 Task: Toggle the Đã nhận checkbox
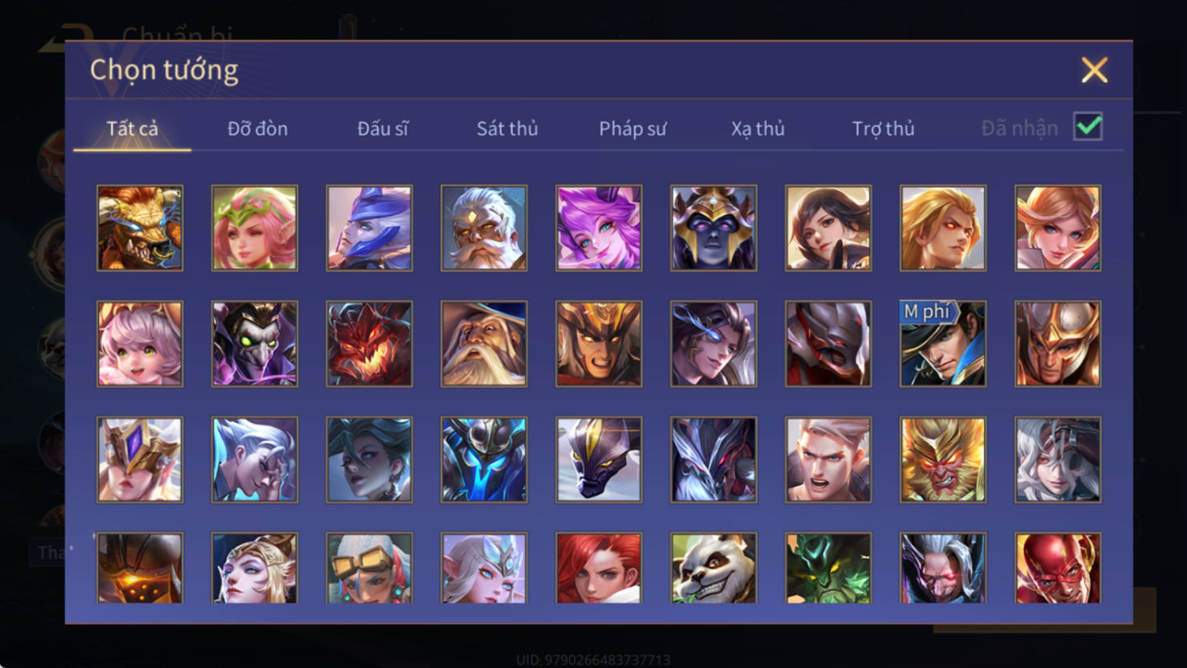pyautogui.click(x=1088, y=126)
